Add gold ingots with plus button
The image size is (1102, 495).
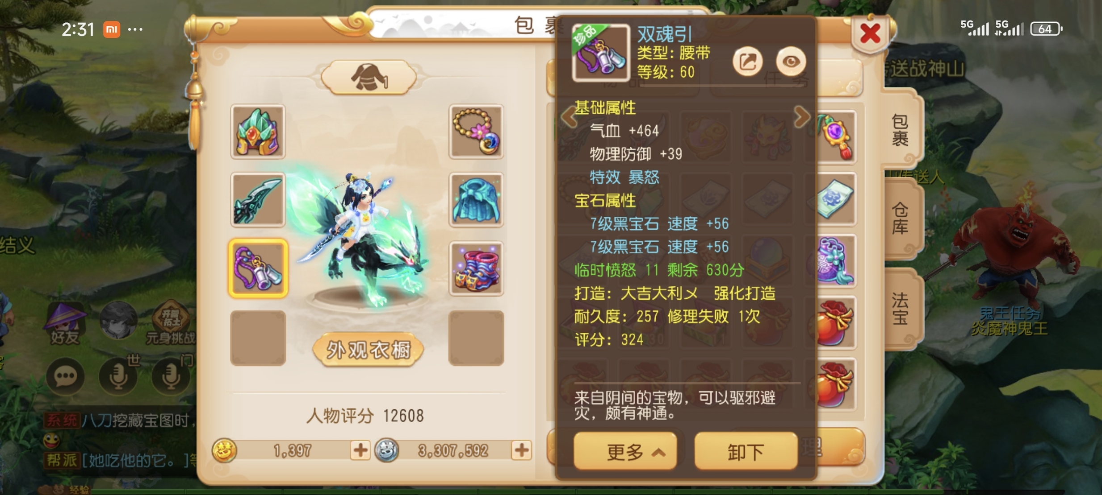coord(360,450)
